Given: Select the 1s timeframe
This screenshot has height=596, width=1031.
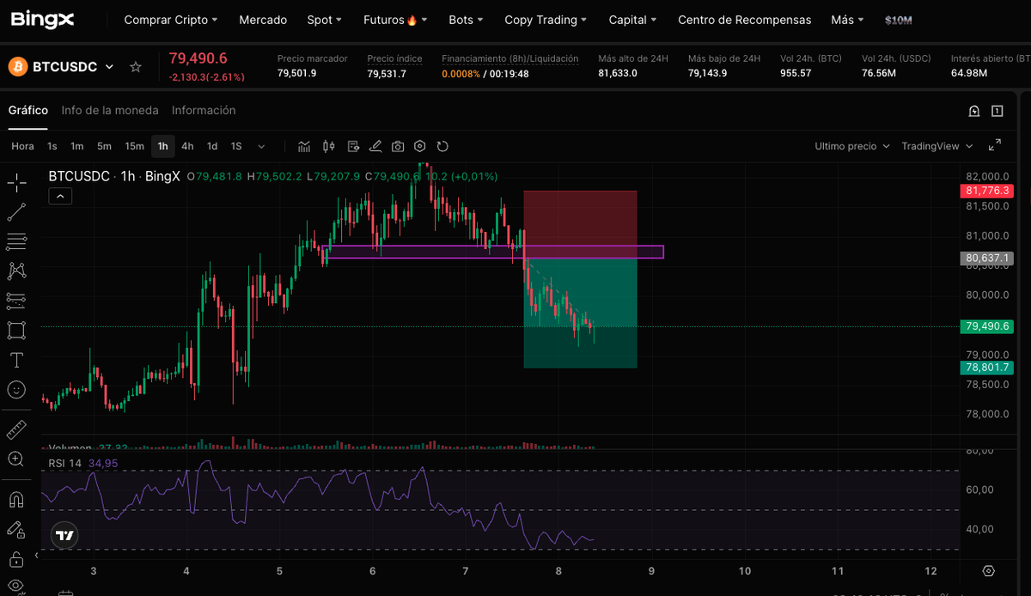Looking at the screenshot, I should (52, 146).
